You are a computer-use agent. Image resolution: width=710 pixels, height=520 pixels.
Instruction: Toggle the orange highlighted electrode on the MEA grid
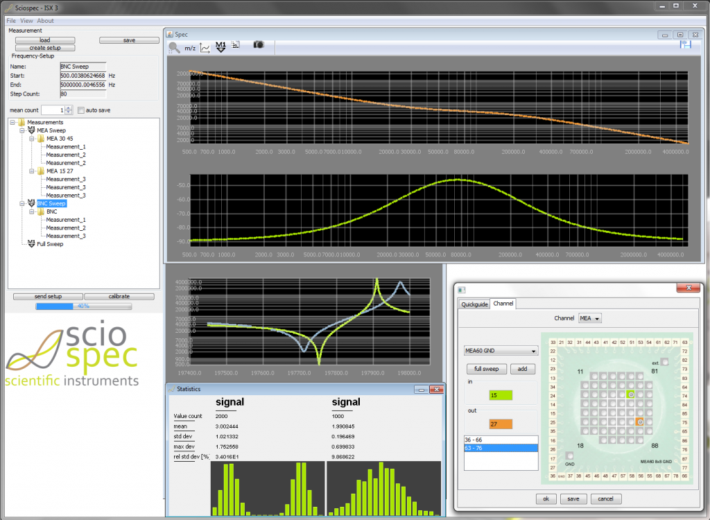pos(640,422)
